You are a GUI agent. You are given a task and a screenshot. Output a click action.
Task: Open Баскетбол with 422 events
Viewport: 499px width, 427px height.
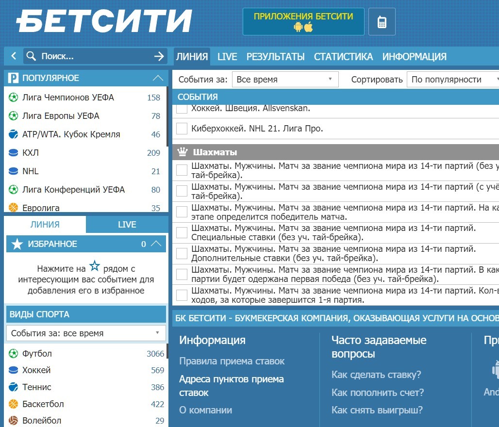(85, 404)
